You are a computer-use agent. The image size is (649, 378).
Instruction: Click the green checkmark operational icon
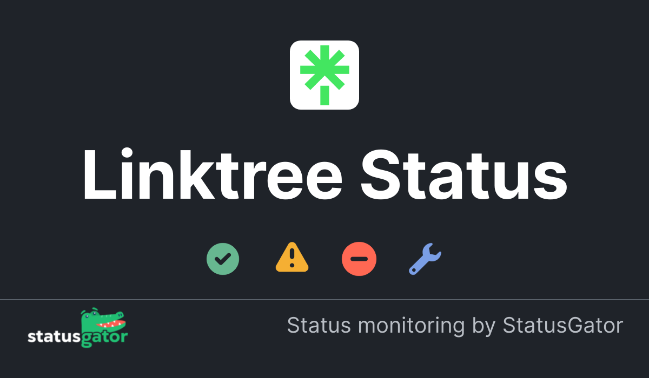[x=223, y=259]
